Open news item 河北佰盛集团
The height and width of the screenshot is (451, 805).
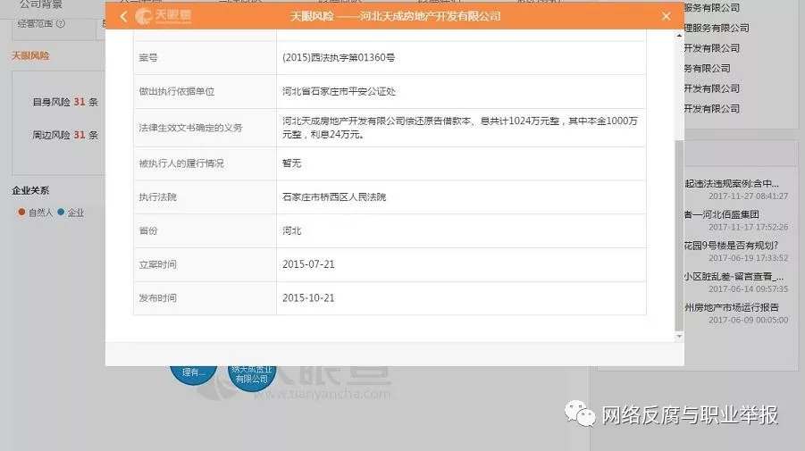click(x=721, y=214)
